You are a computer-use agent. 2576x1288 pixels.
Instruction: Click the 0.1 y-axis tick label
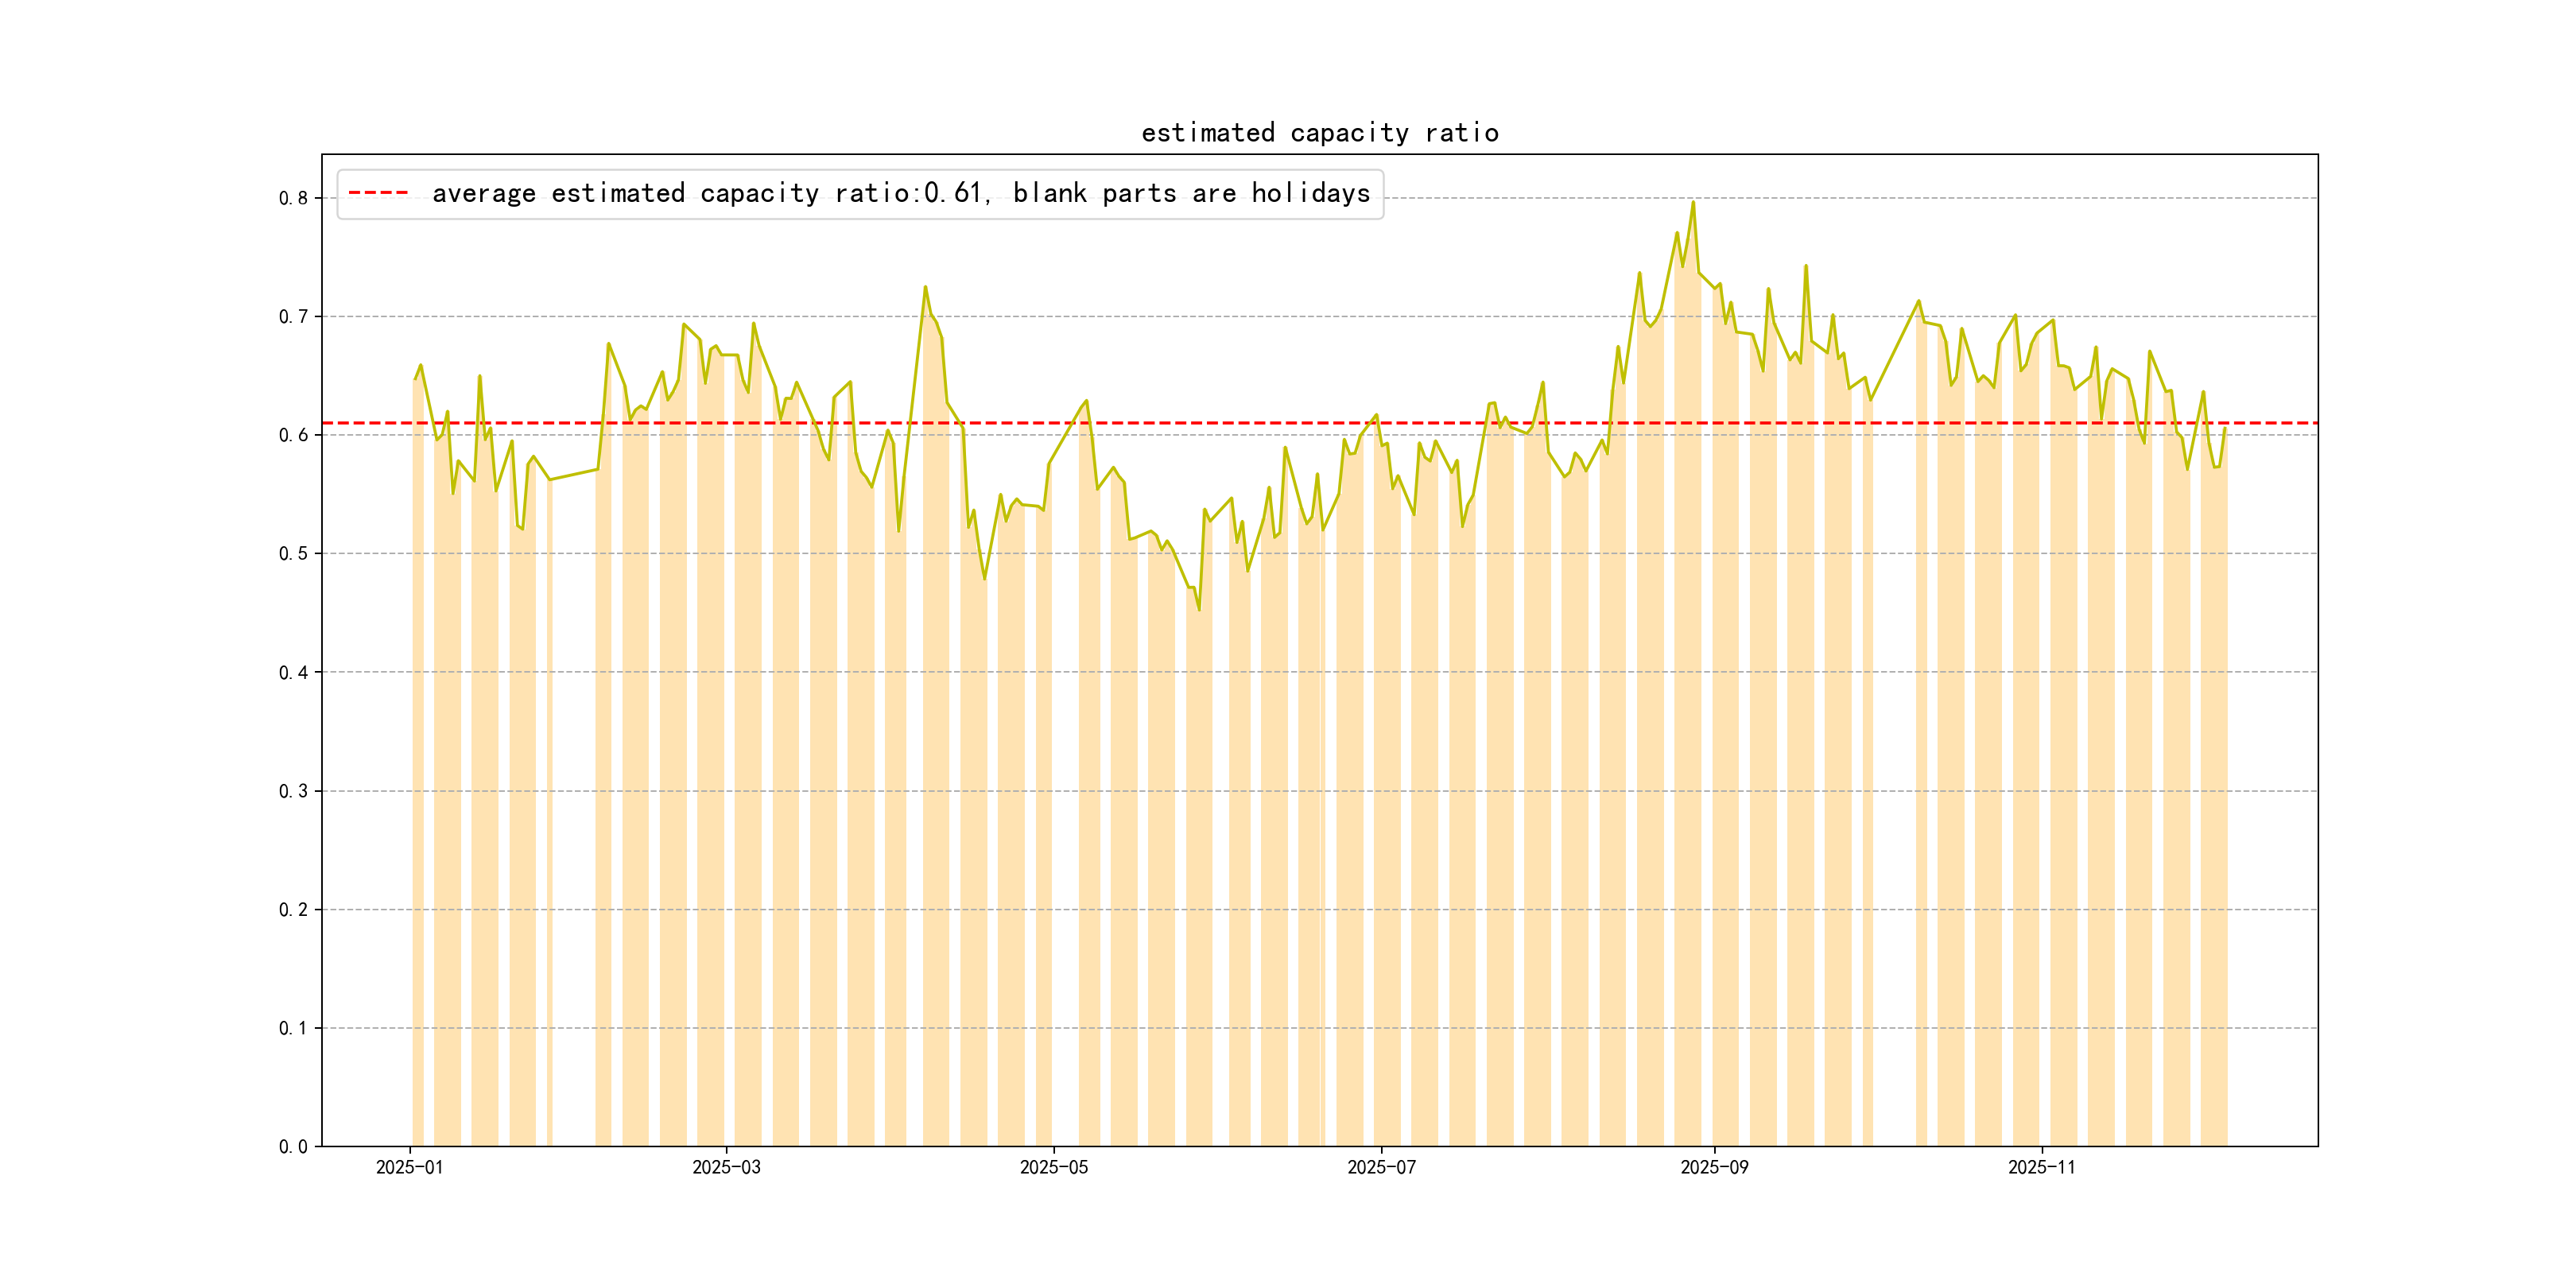[293, 1028]
